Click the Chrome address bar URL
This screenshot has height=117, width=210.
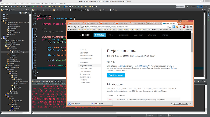(106, 27)
